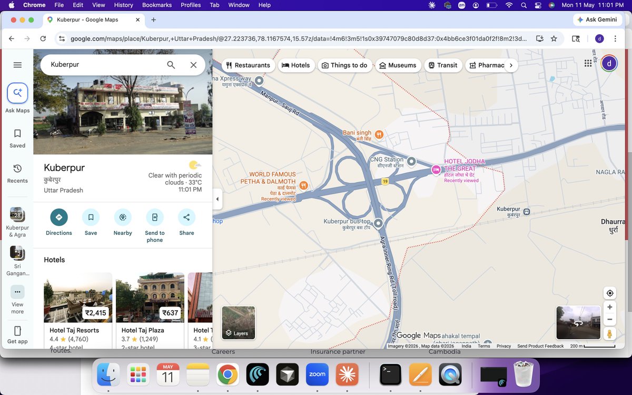
Task: Filter map by Restaurants
Action: (248, 65)
